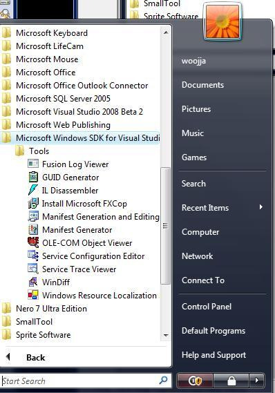
Task: Click the SmallTool folder icon in menu
Action: (6, 321)
